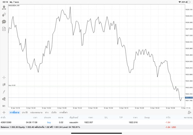This screenshot has height=135, width=193.
Task: Click the 6 Apr 16:10 time label
Action: (124, 108)
